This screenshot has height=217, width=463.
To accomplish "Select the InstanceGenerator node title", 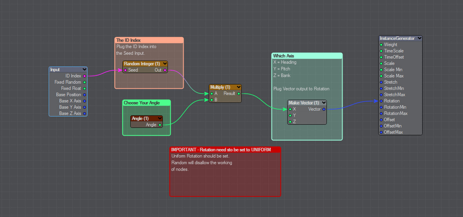I will coord(397,38).
